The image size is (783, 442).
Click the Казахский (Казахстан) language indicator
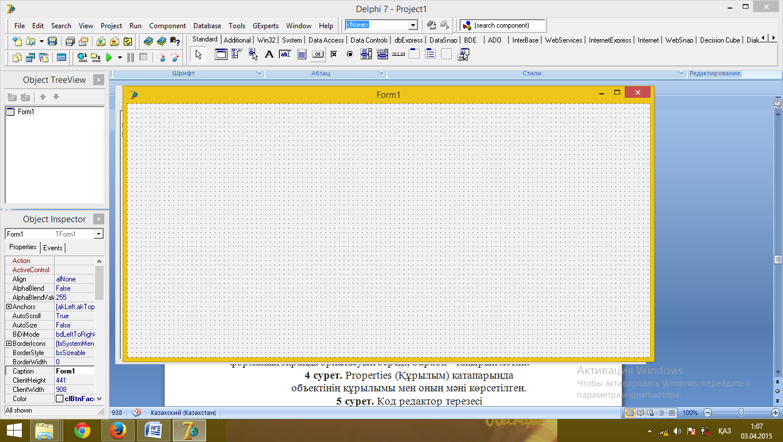[x=183, y=413]
